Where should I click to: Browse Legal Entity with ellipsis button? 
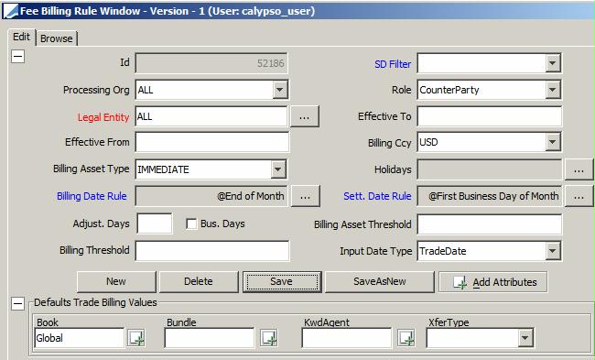click(x=305, y=116)
